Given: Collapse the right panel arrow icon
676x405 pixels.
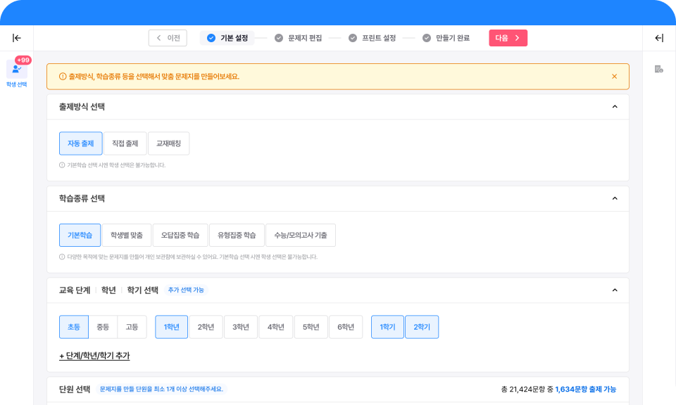Looking at the screenshot, I should coord(659,38).
